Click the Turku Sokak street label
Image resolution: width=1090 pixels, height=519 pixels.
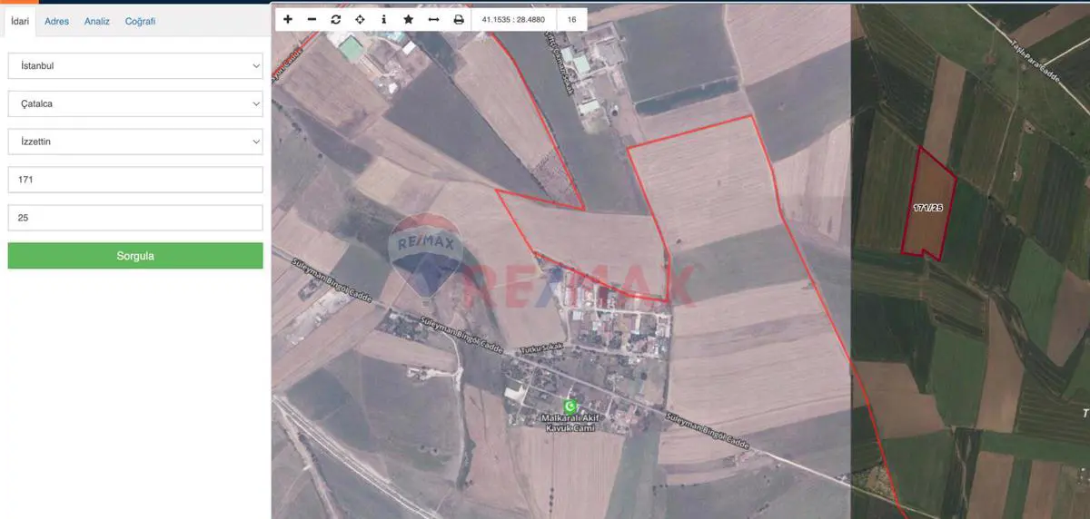coord(541,348)
